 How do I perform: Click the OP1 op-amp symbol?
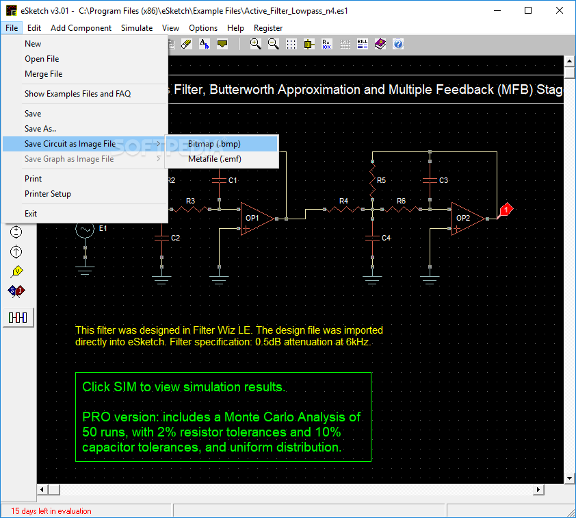pos(257,219)
